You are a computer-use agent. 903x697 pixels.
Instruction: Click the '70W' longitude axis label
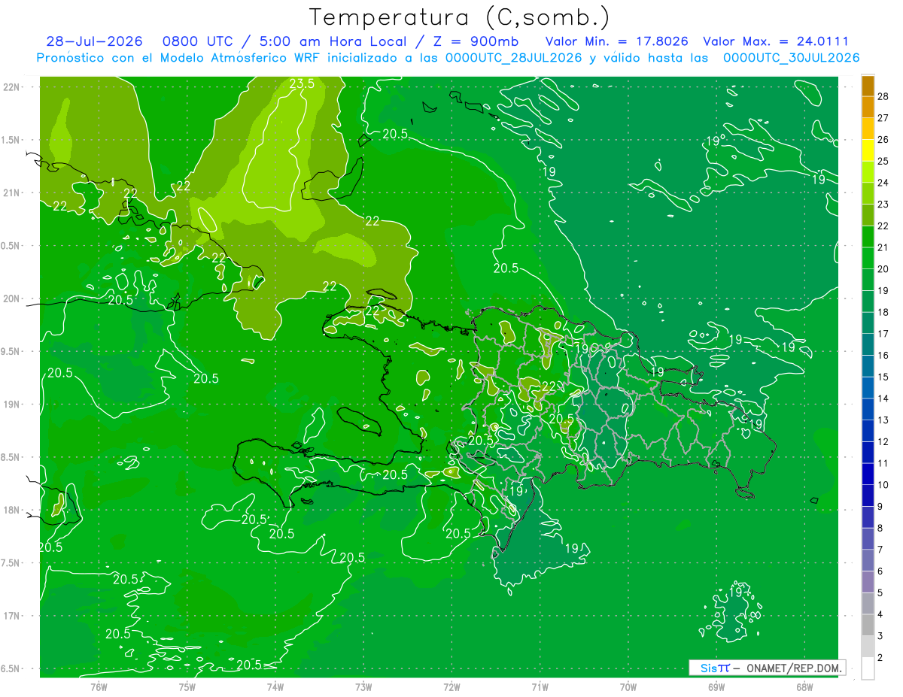point(628,686)
